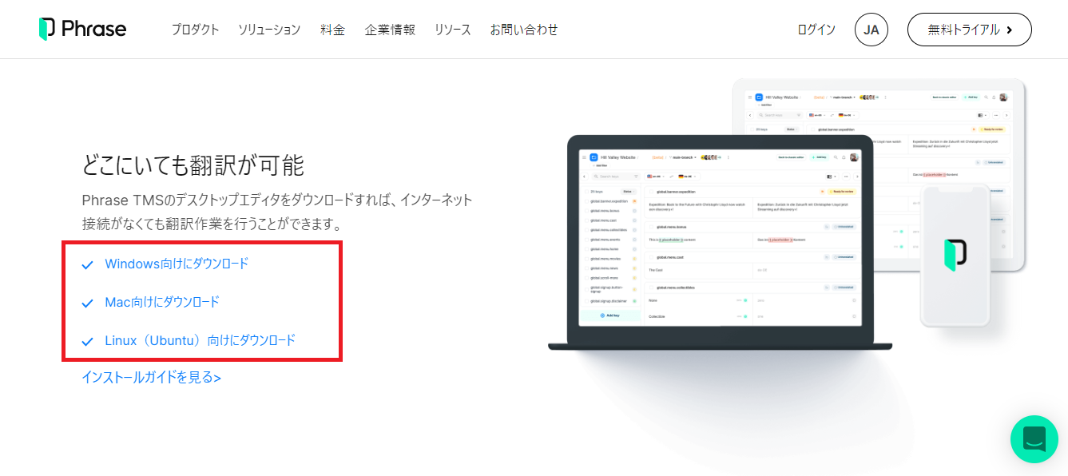Download the Linux (Ubuntu) editor
This screenshot has height=476, width=1068.
pyautogui.click(x=200, y=340)
